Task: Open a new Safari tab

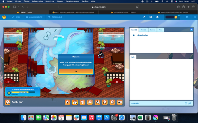Action: [188, 7]
